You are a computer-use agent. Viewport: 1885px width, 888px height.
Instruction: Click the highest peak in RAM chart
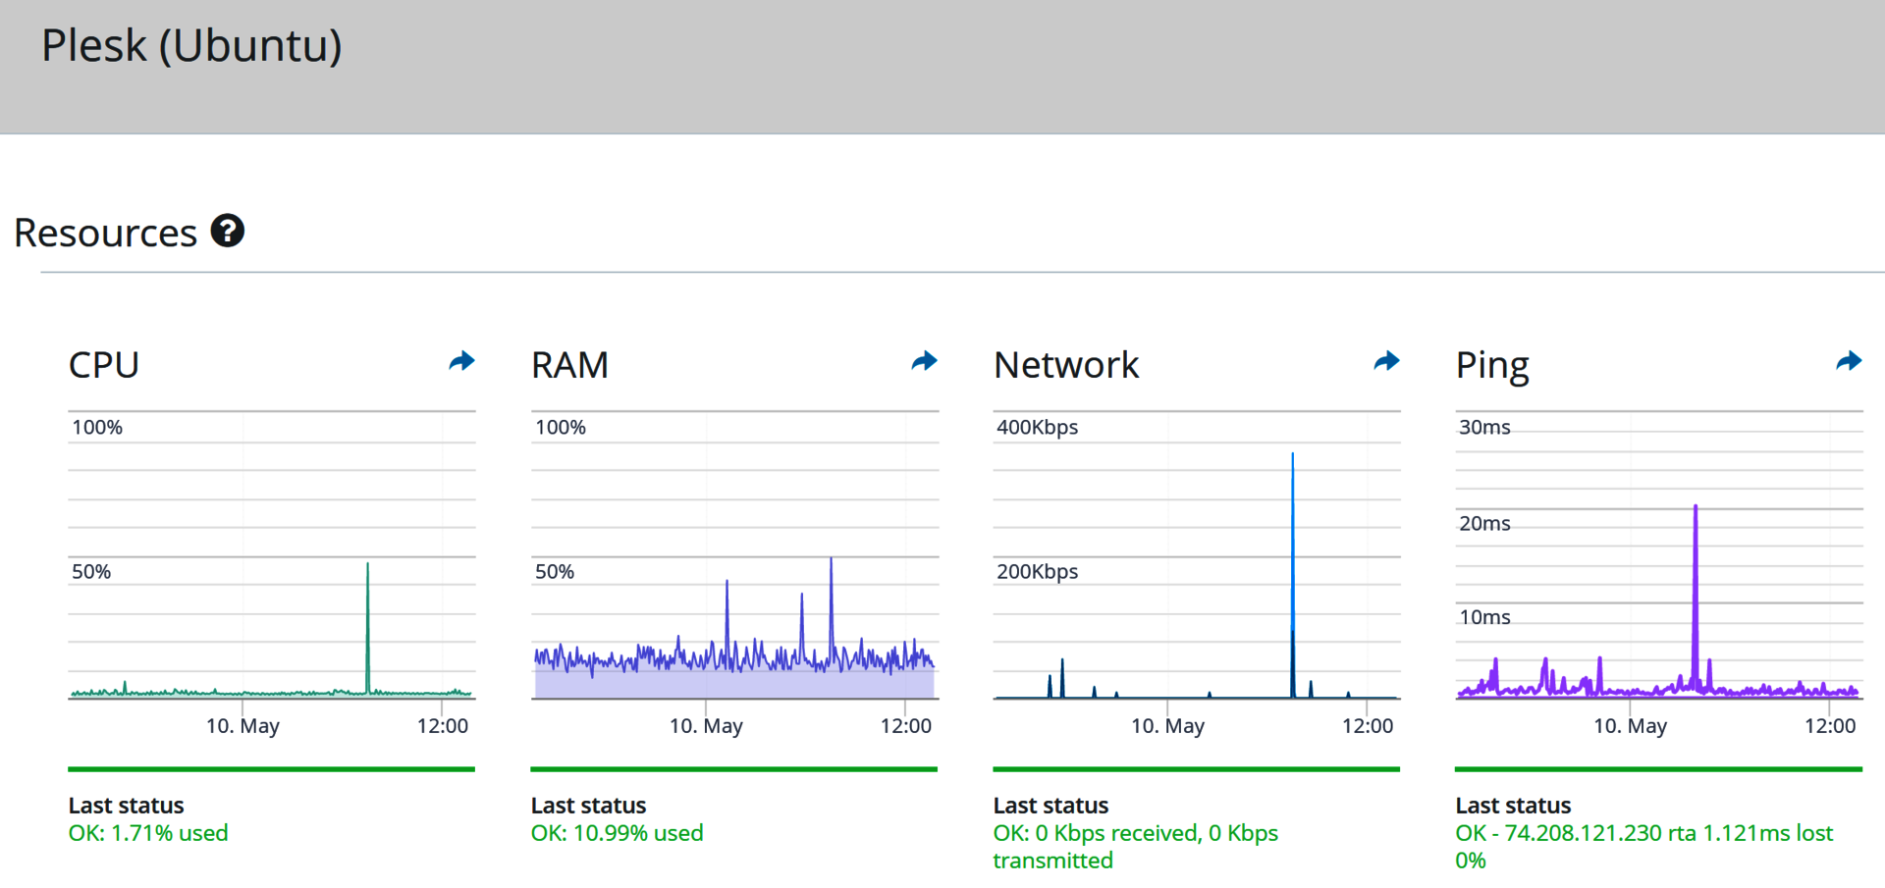click(831, 599)
